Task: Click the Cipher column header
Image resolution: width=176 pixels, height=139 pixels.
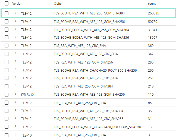Action: [x=58, y=4]
